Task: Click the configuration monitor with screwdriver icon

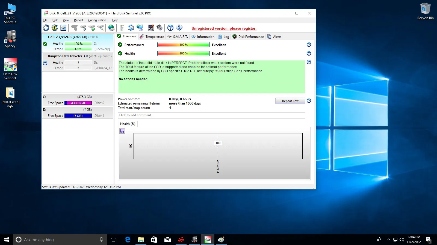Action: tap(151, 28)
